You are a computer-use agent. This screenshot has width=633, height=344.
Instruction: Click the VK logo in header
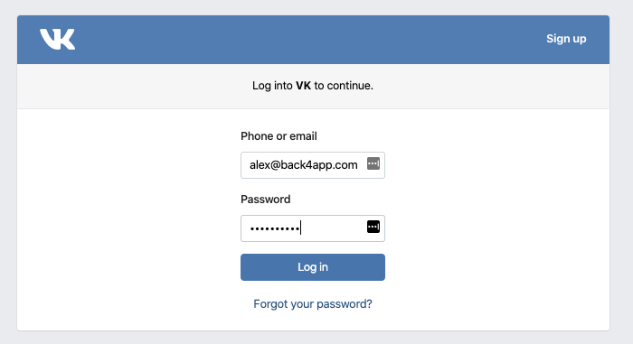[57, 39]
